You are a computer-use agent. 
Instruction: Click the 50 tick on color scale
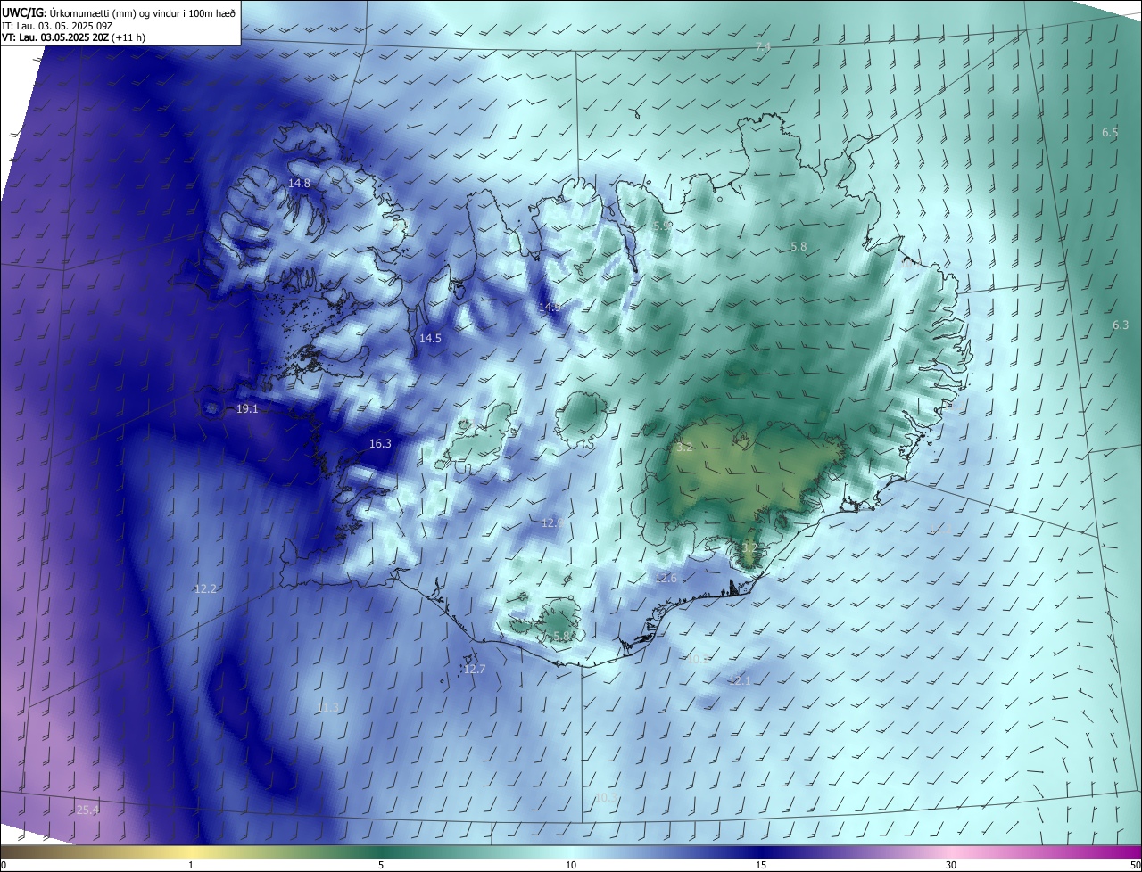click(x=1135, y=865)
